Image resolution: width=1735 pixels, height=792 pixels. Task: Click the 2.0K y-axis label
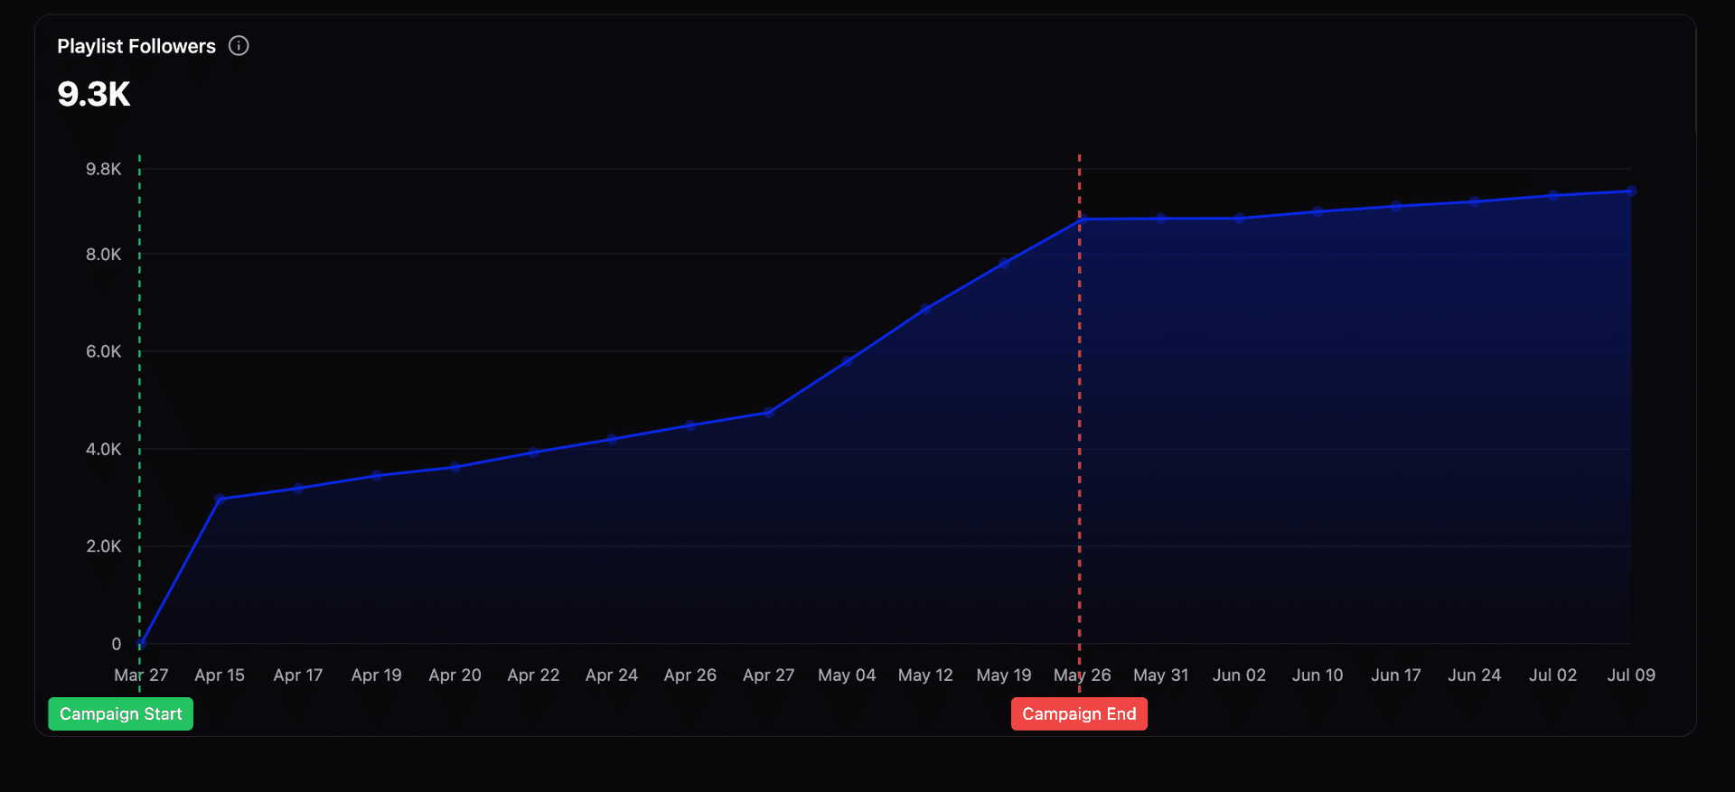[x=104, y=546]
